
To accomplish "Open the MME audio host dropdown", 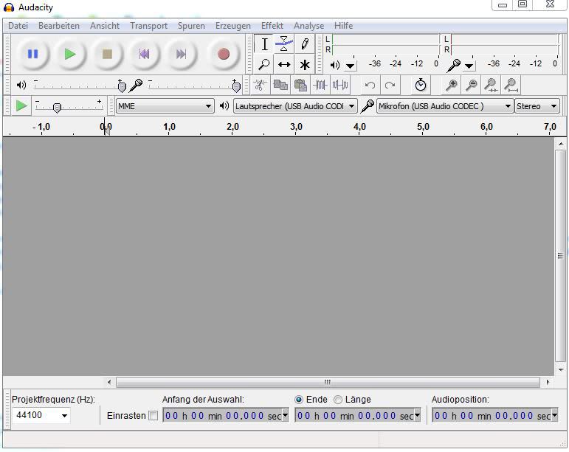I will pos(165,106).
